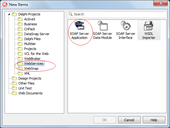
Task: Click the magnifier search icon
Action: [x=71, y=14]
